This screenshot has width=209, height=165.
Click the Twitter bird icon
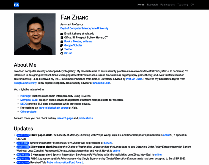(62, 50)
